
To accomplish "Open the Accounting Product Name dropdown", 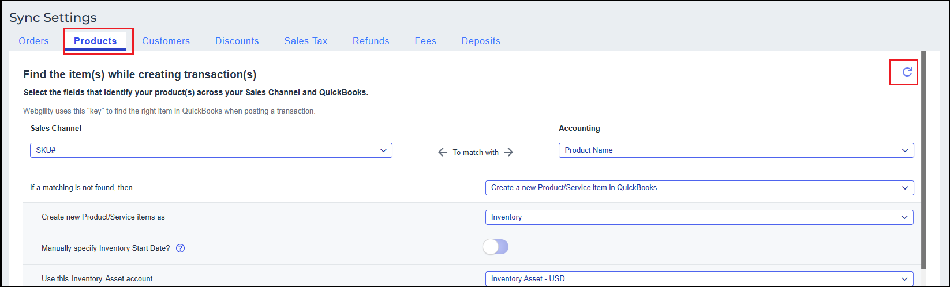I will point(736,150).
